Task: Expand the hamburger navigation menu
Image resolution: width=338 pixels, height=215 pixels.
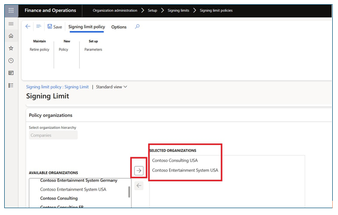Action: pyautogui.click(x=11, y=24)
